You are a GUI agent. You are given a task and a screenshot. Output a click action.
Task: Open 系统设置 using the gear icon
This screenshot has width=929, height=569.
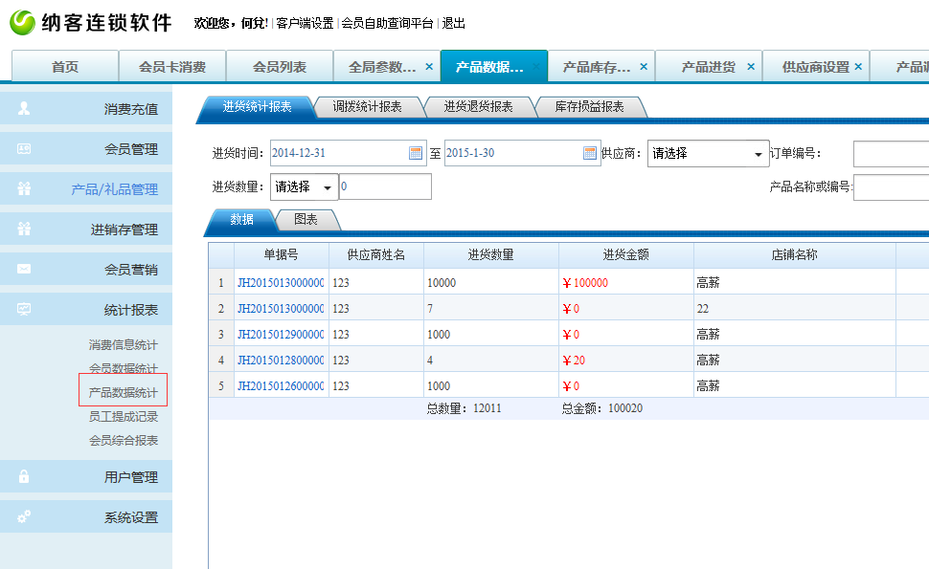[x=24, y=515]
